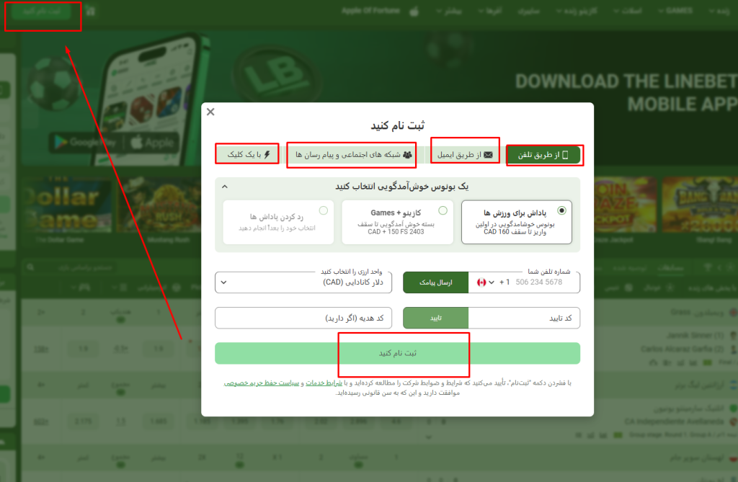Select the email registration tab with envelope icon
Screen dimensions: 738x482
pyautogui.click(x=465, y=154)
